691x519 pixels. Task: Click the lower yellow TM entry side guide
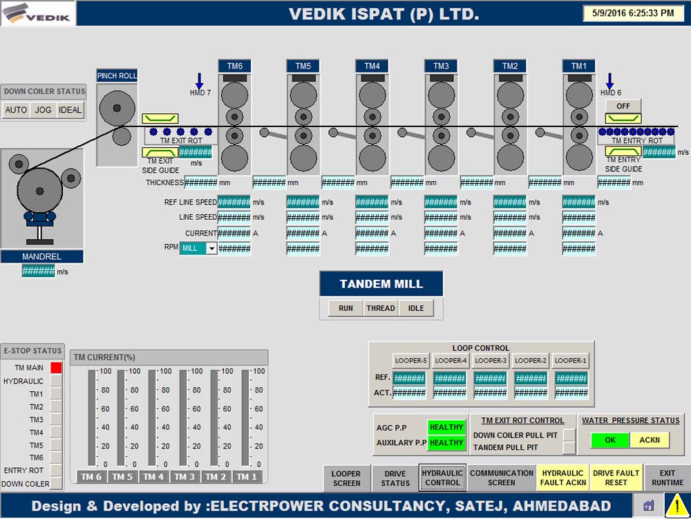(x=623, y=151)
